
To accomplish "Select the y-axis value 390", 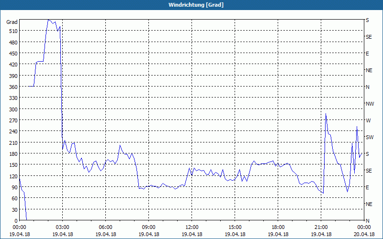I will click(x=13, y=76).
